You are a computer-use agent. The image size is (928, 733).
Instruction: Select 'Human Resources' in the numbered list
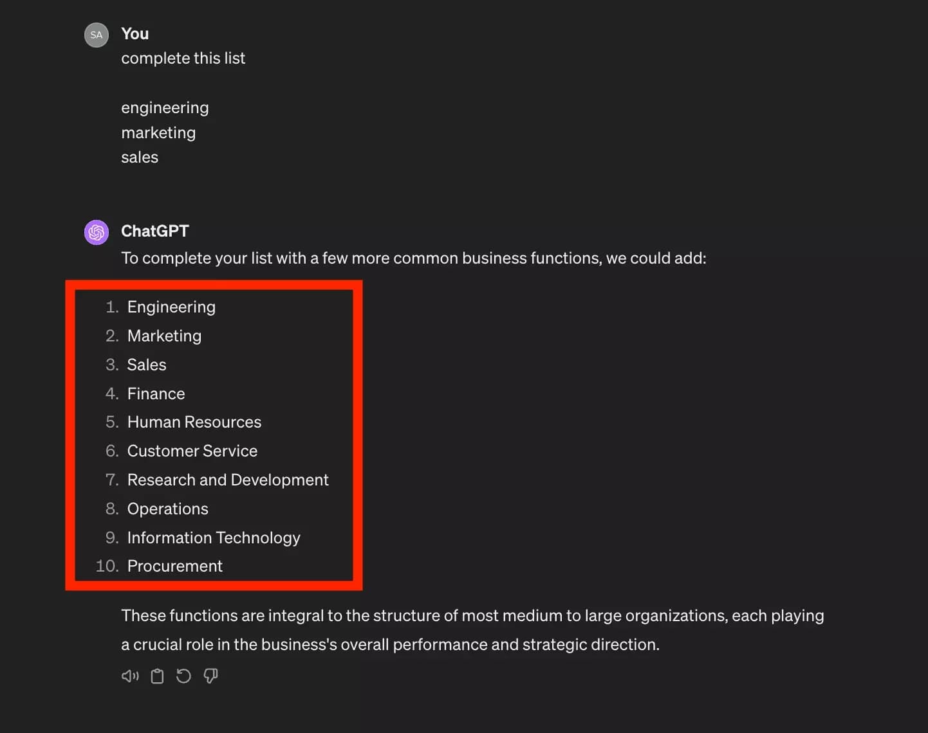pyautogui.click(x=194, y=422)
